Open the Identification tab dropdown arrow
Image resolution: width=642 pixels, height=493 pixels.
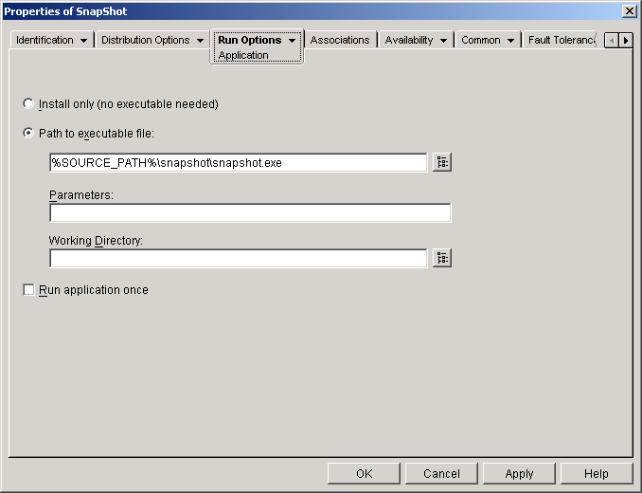tap(83, 41)
